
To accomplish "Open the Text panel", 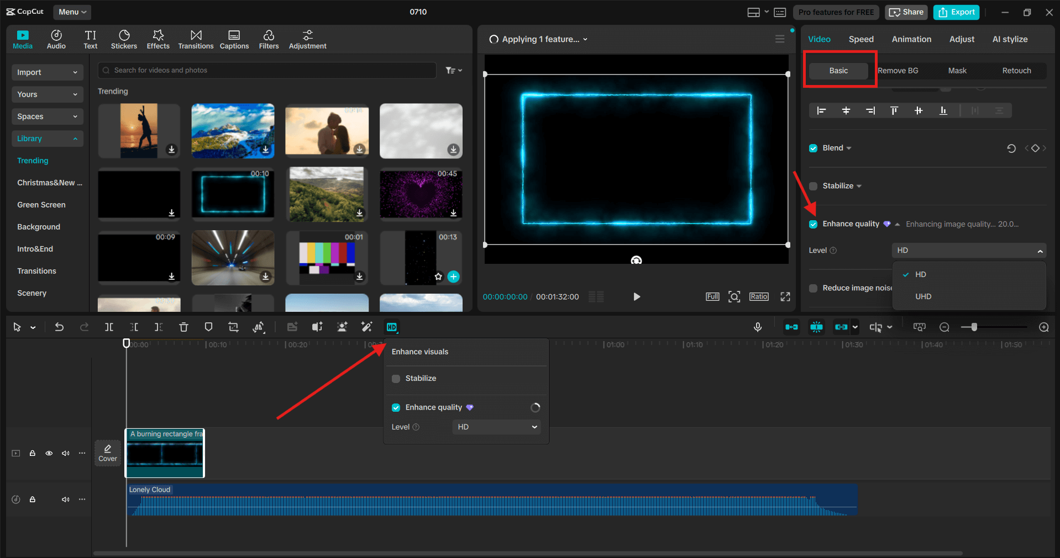I will coord(91,39).
